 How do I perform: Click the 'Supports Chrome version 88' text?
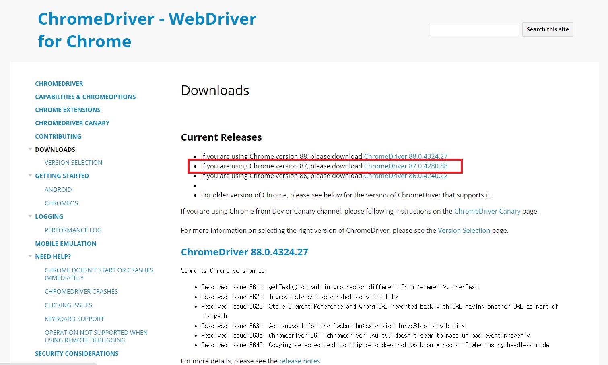tap(223, 270)
